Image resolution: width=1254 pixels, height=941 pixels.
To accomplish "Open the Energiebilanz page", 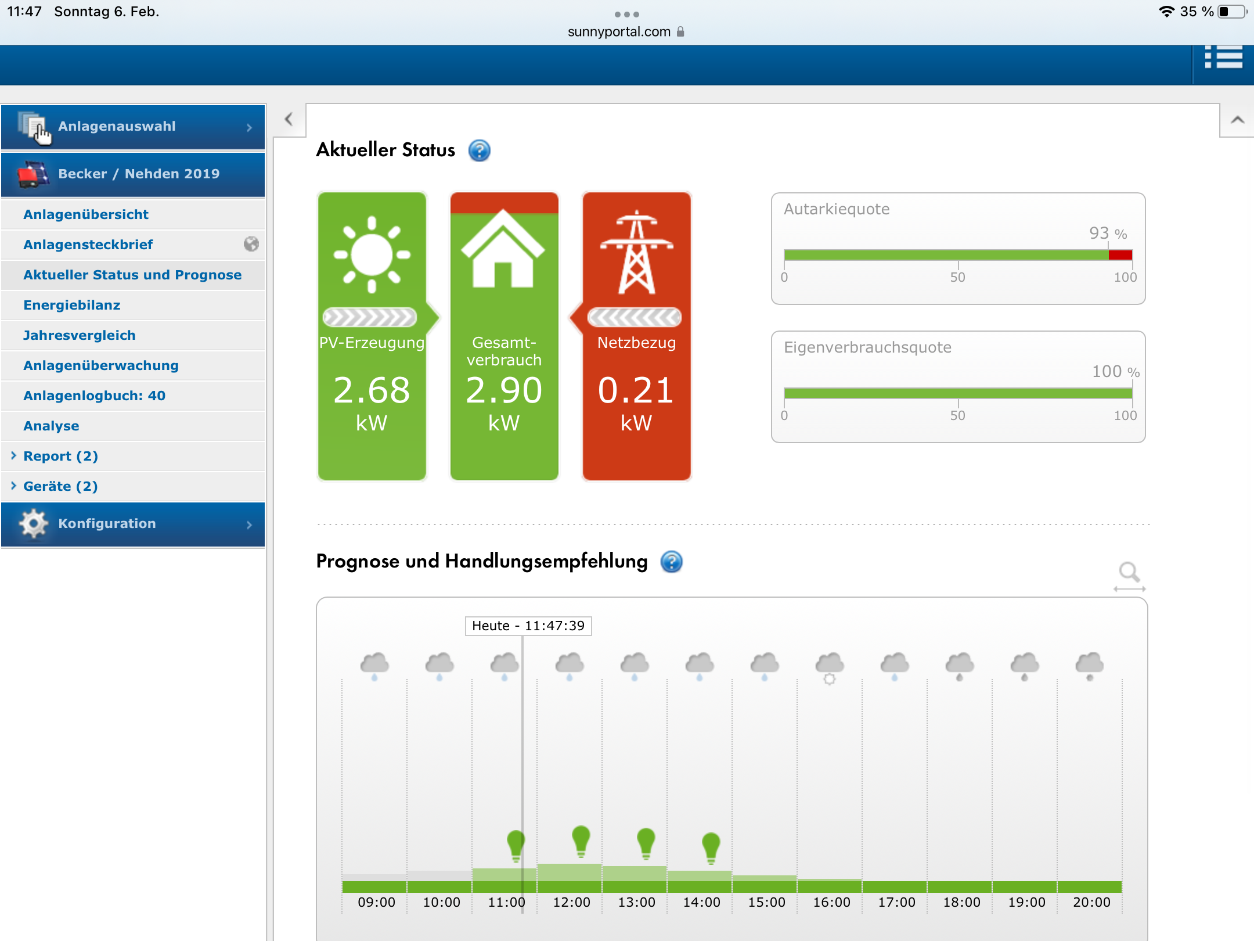I will pyautogui.click(x=72, y=305).
